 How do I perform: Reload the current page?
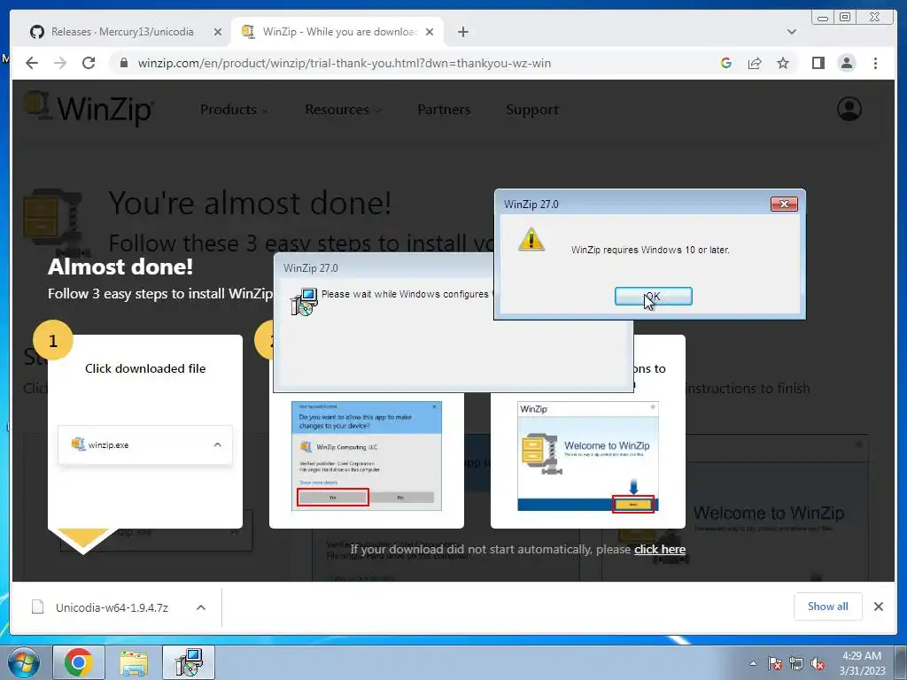(x=89, y=63)
